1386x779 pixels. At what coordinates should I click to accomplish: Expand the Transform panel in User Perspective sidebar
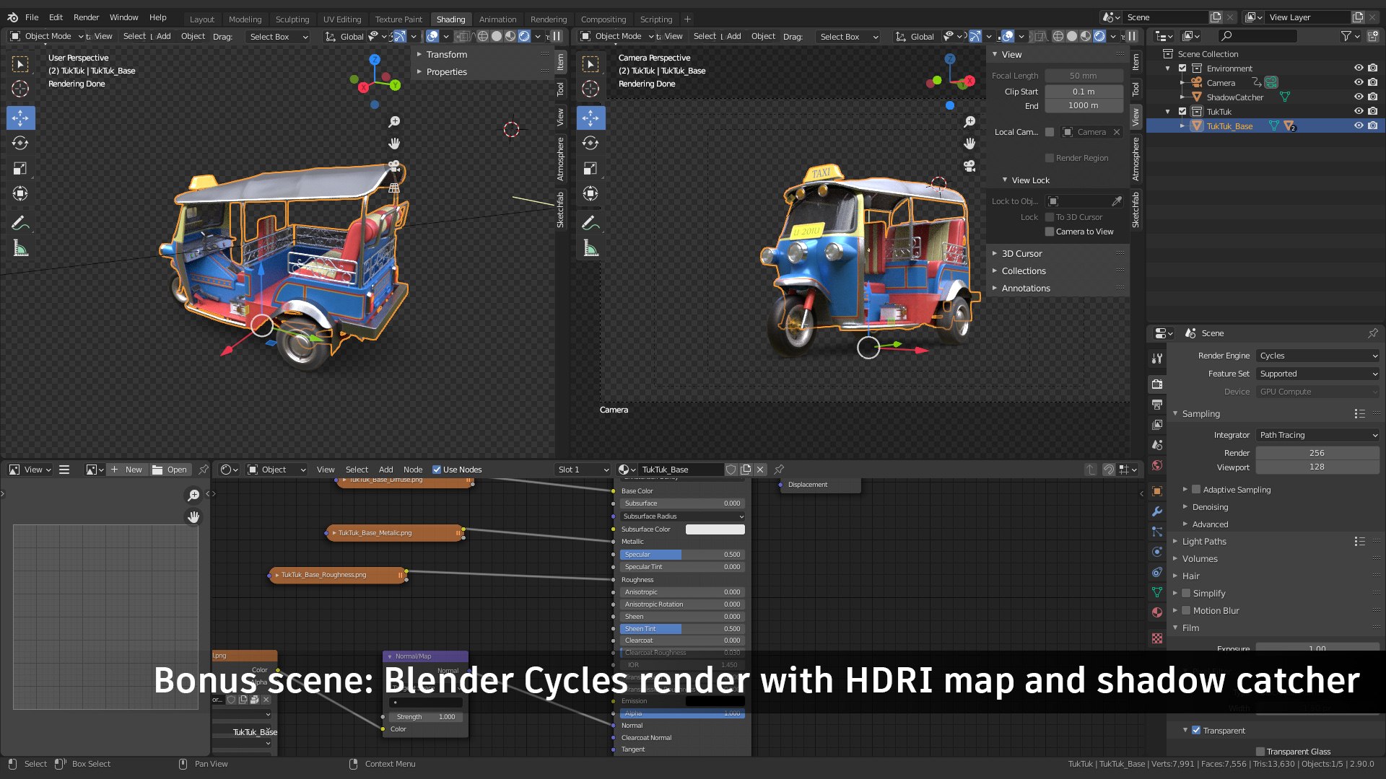(446, 55)
